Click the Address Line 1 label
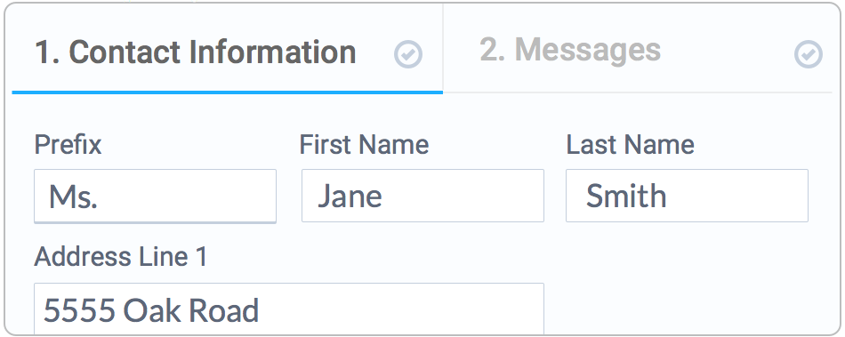 (x=121, y=257)
